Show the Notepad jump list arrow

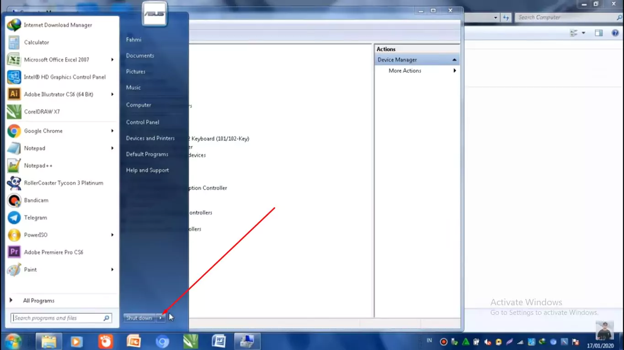tap(112, 148)
